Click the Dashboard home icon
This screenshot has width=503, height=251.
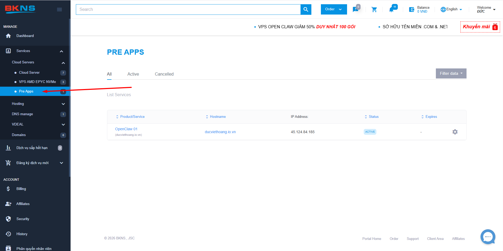(8, 36)
